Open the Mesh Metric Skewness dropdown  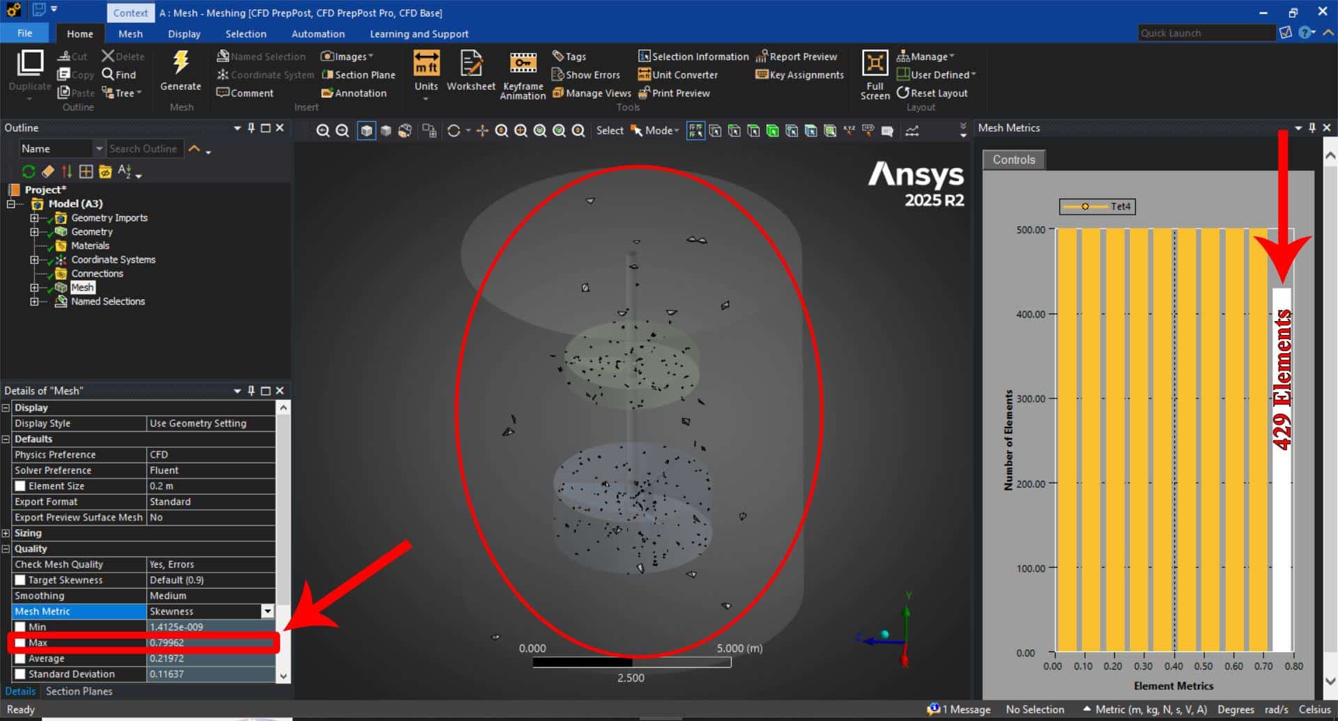[x=267, y=612]
